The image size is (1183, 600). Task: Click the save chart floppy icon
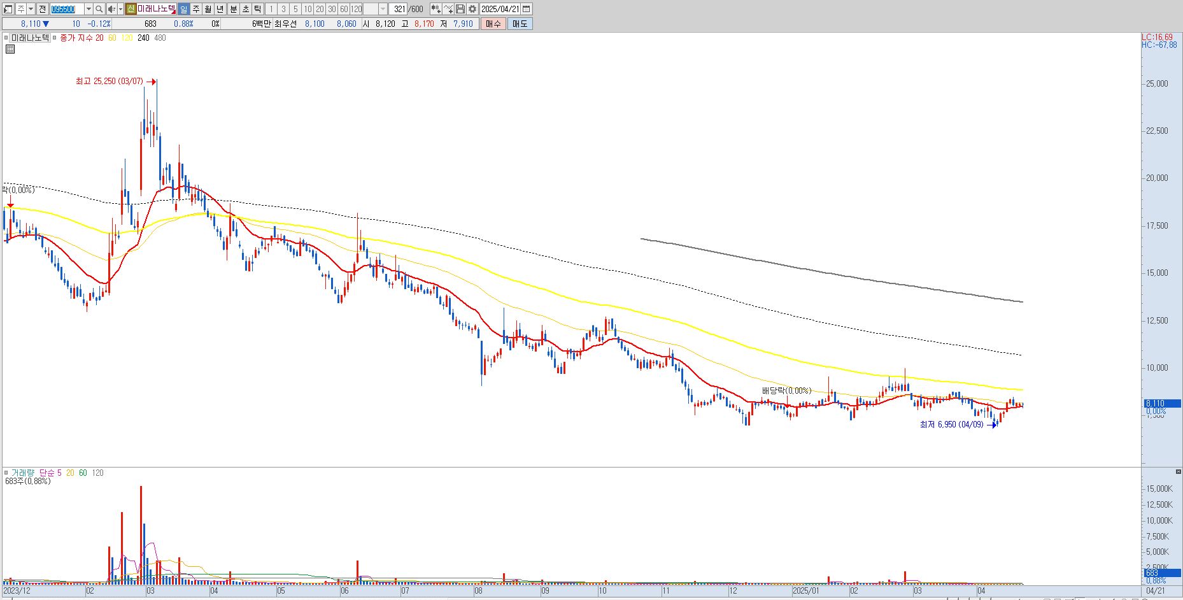460,9
